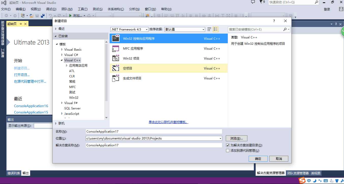Image resolution: width=344 pixels, height=184 pixels.
Task: Select the 生成文件项目 template icon
Action: pos(116,78)
